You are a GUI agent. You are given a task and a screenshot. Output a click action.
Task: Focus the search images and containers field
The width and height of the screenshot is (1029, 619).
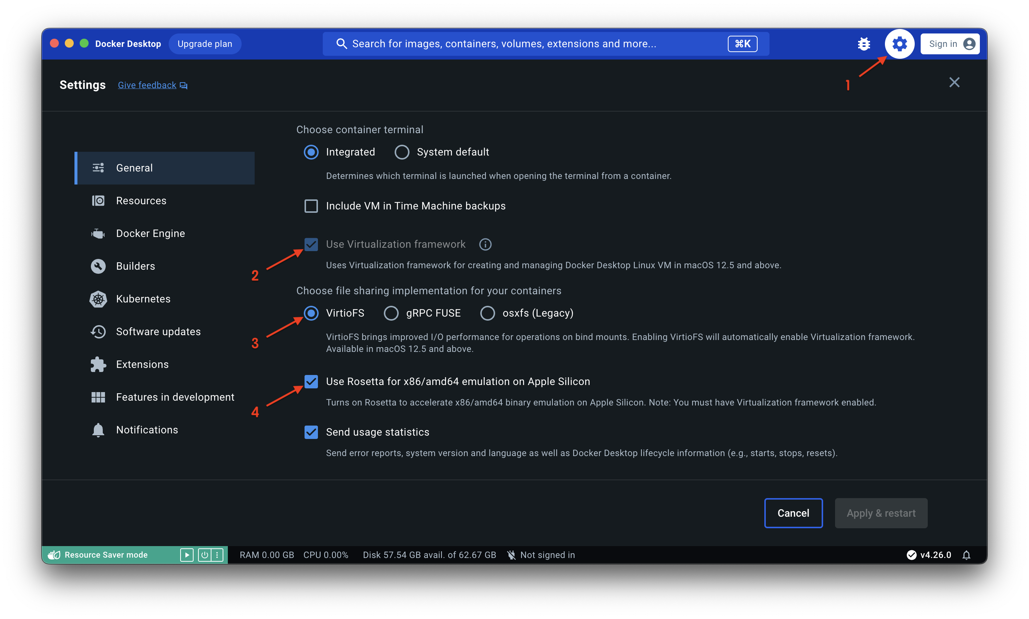(546, 44)
